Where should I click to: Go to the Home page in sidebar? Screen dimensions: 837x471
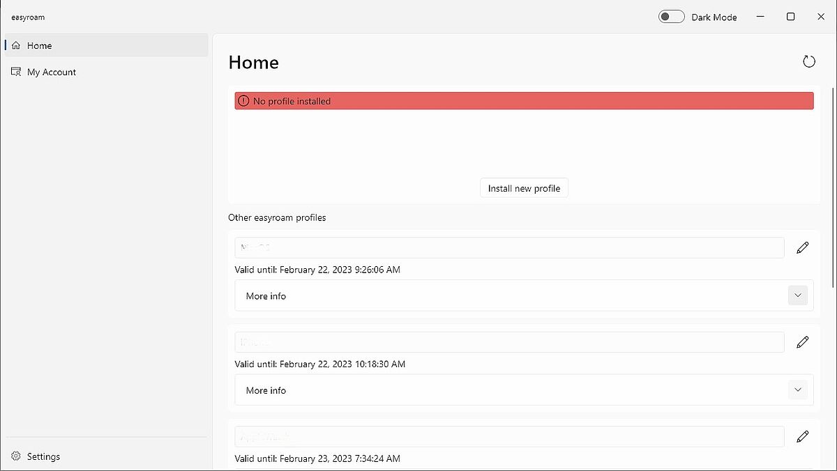click(x=40, y=45)
